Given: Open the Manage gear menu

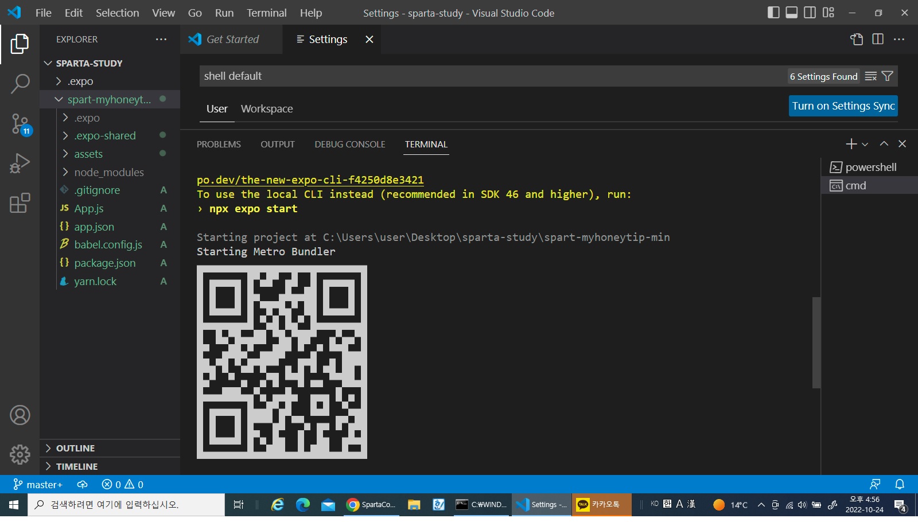Looking at the screenshot, I should [x=20, y=454].
